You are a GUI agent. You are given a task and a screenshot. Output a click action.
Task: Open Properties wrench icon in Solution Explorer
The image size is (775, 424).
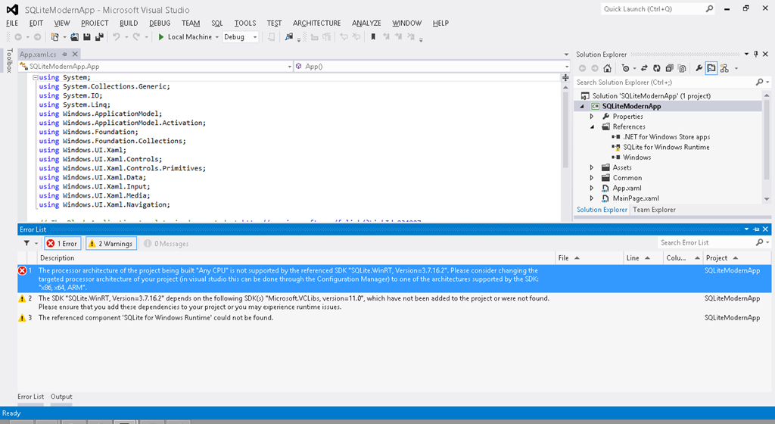pos(699,69)
